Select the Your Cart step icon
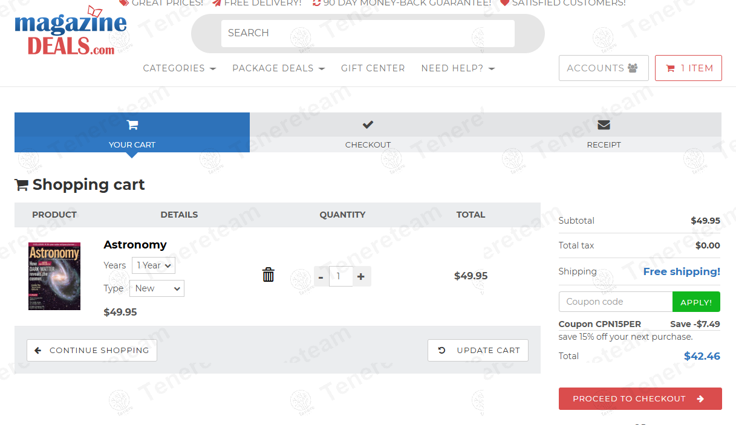The width and height of the screenshot is (736, 425). coord(132,125)
